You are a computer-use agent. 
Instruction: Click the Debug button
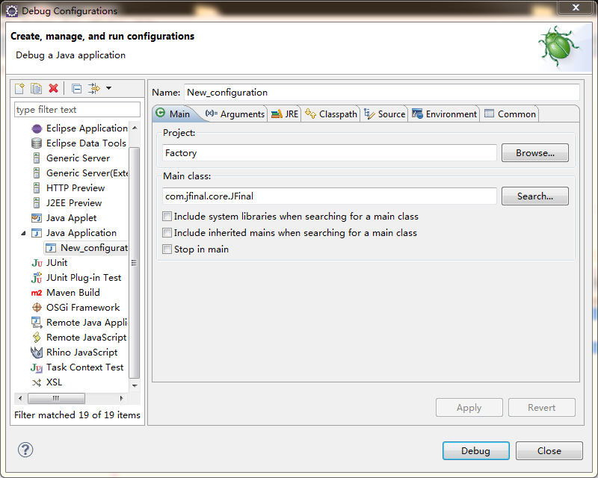pyautogui.click(x=475, y=451)
